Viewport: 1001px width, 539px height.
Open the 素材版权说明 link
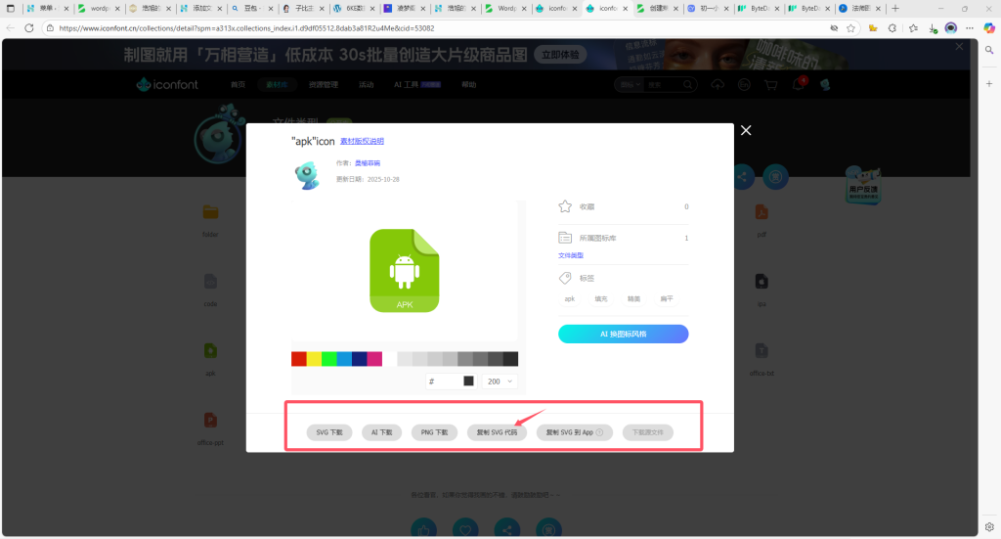pyautogui.click(x=362, y=142)
